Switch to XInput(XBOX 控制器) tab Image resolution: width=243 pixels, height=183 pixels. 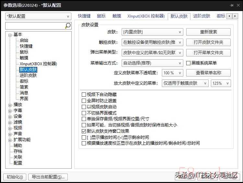click(x=146, y=16)
